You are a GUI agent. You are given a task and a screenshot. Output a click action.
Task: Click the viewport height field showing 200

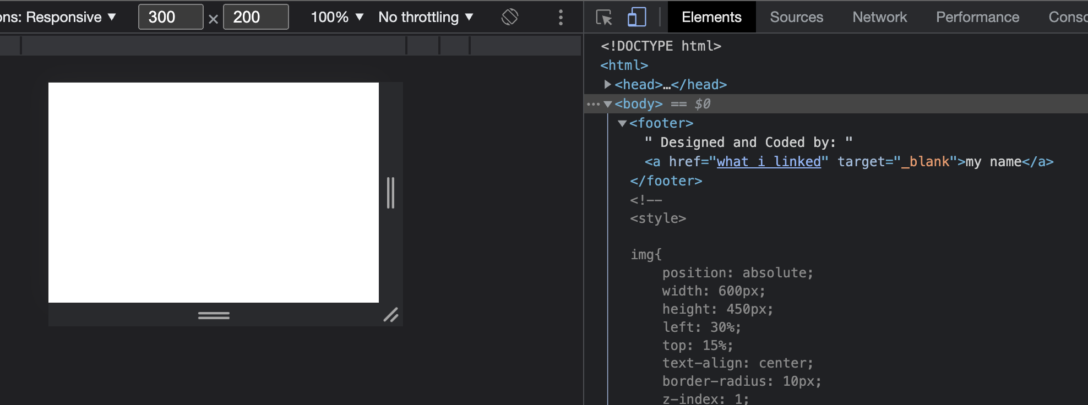[256, 17]
